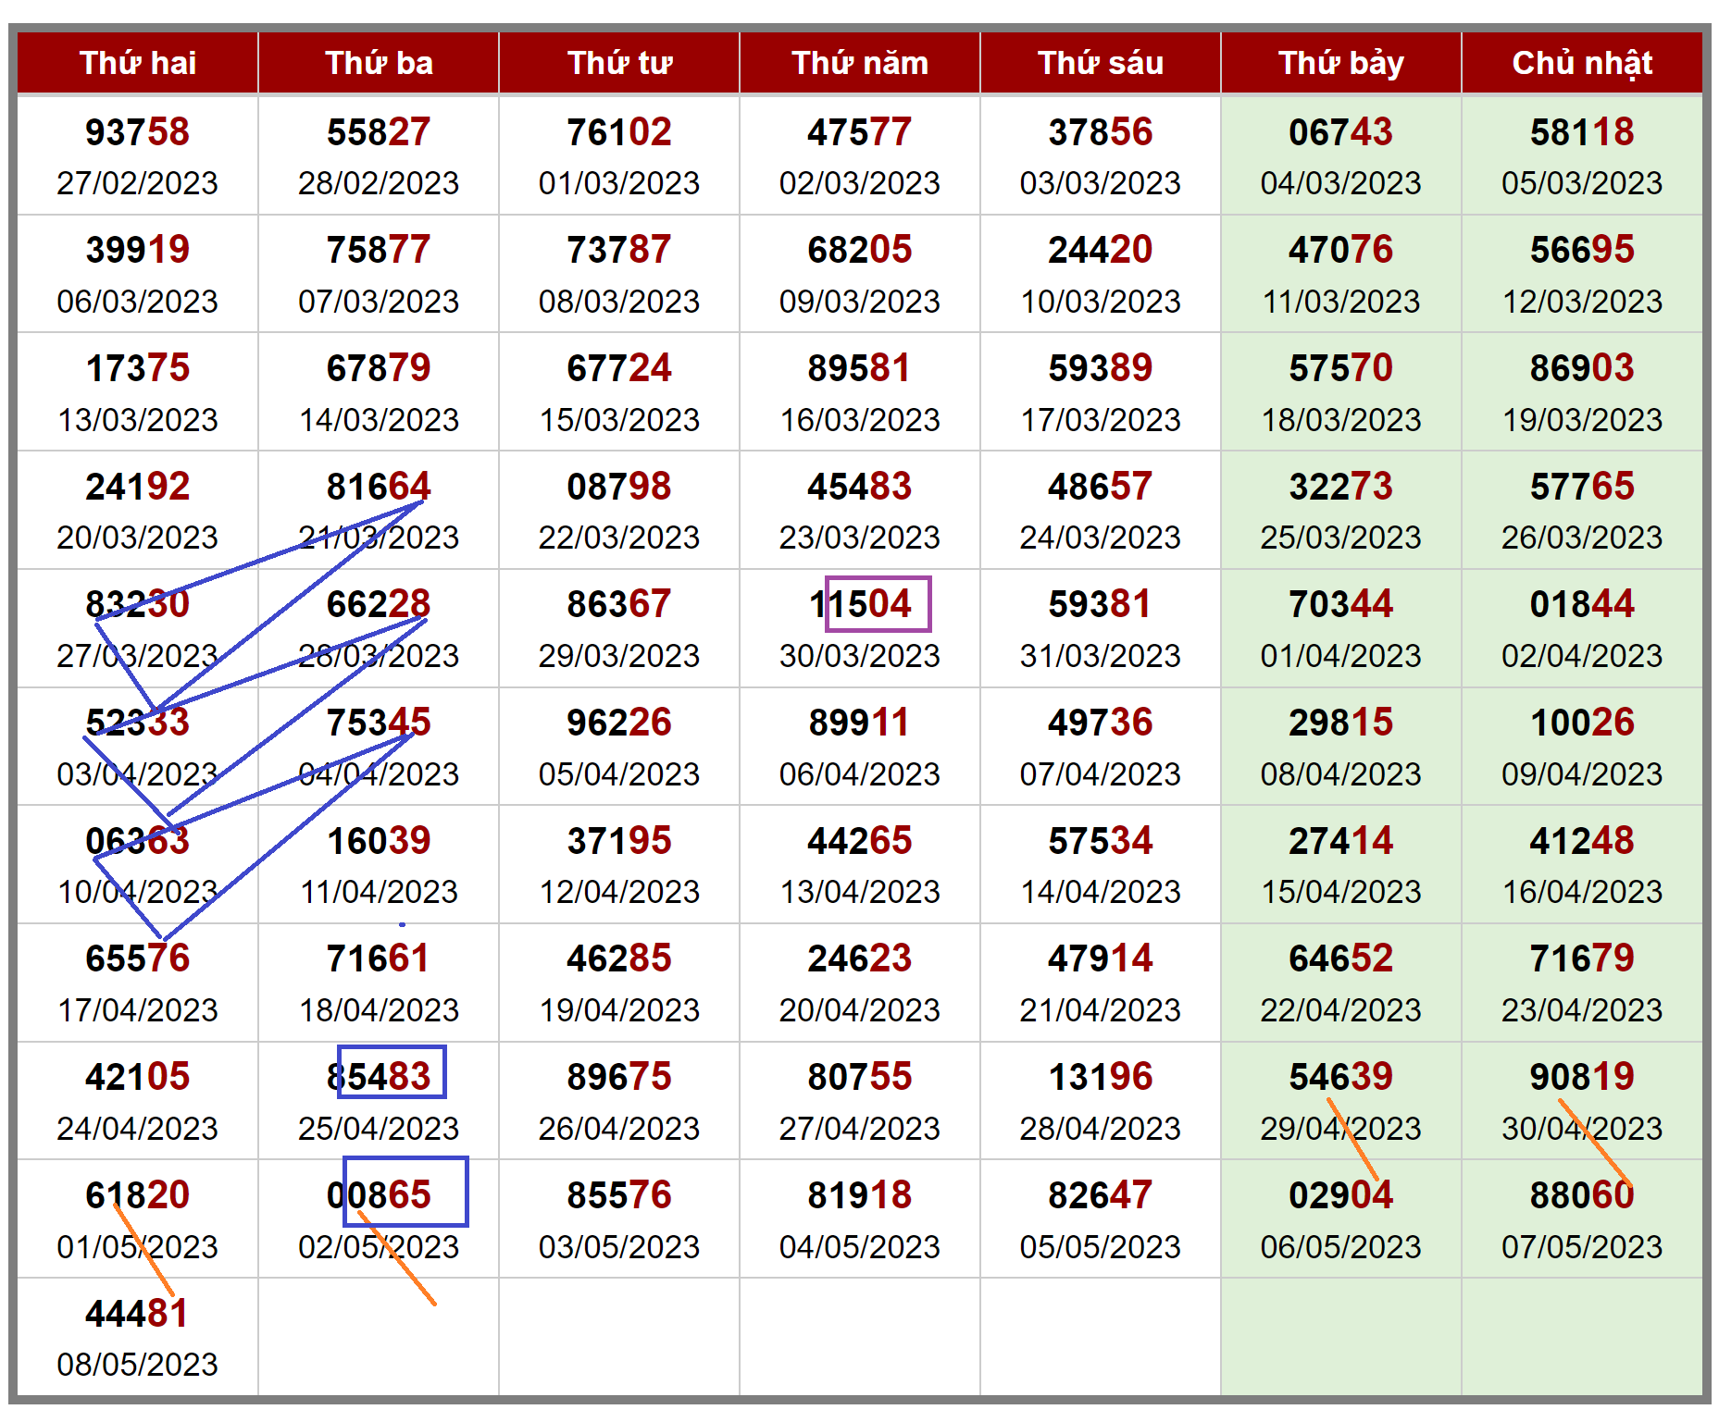The height and width of the screenshot is (1422, 1719).
Task: Click the "Thứ hai" column header
Action: point(137,63)
